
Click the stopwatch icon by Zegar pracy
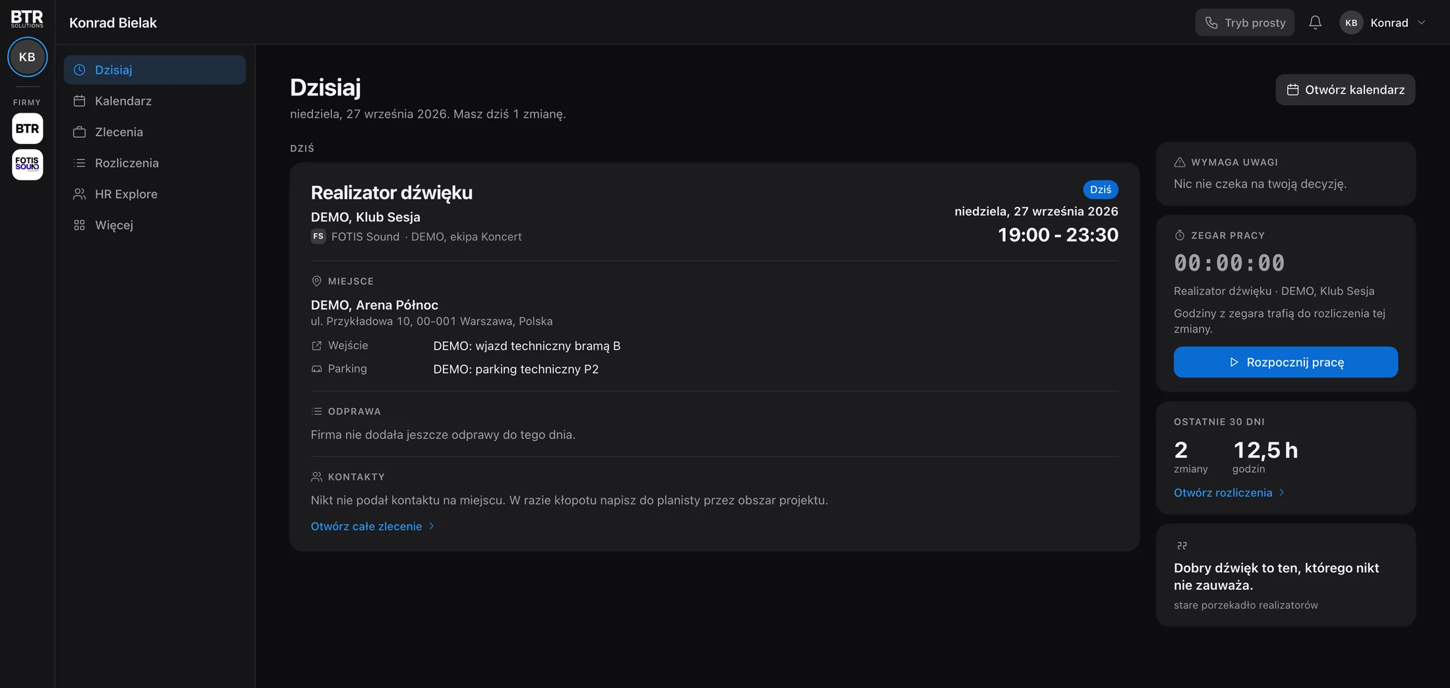(x=1180, y=235)
